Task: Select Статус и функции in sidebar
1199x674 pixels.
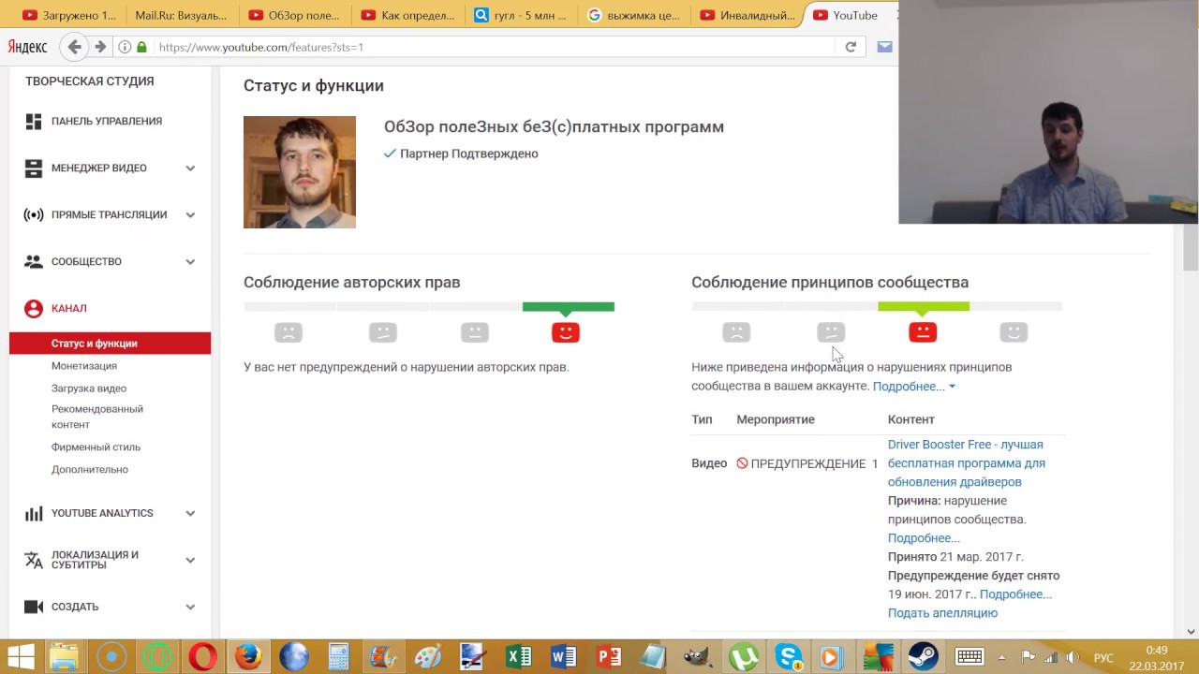Action: point(110,344)
